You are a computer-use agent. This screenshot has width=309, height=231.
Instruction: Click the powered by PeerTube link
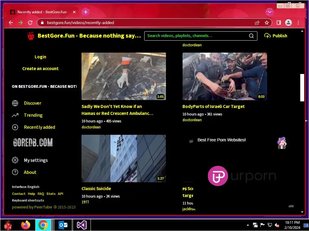32,207
